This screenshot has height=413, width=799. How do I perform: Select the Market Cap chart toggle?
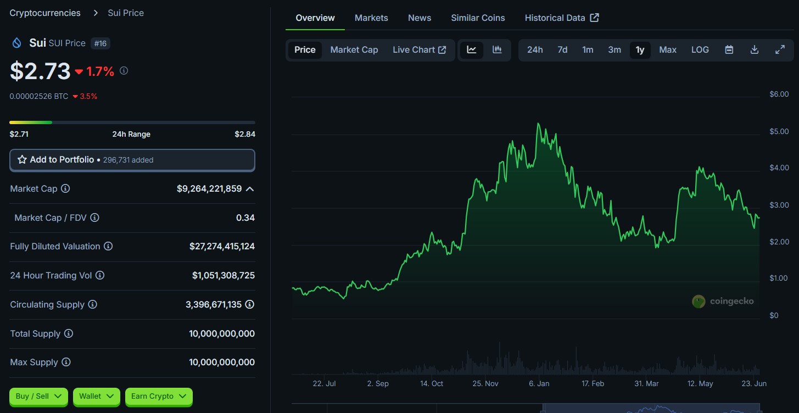[x=354, y=49]
